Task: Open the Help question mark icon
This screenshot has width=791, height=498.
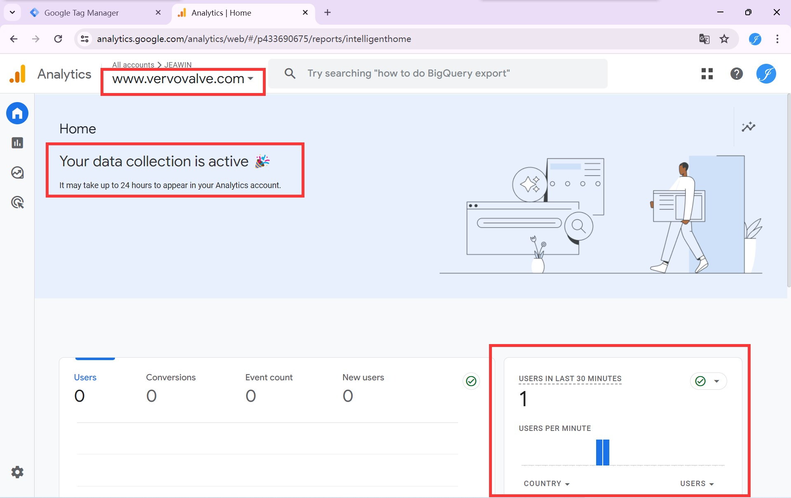Action: [x=737, y=74]
